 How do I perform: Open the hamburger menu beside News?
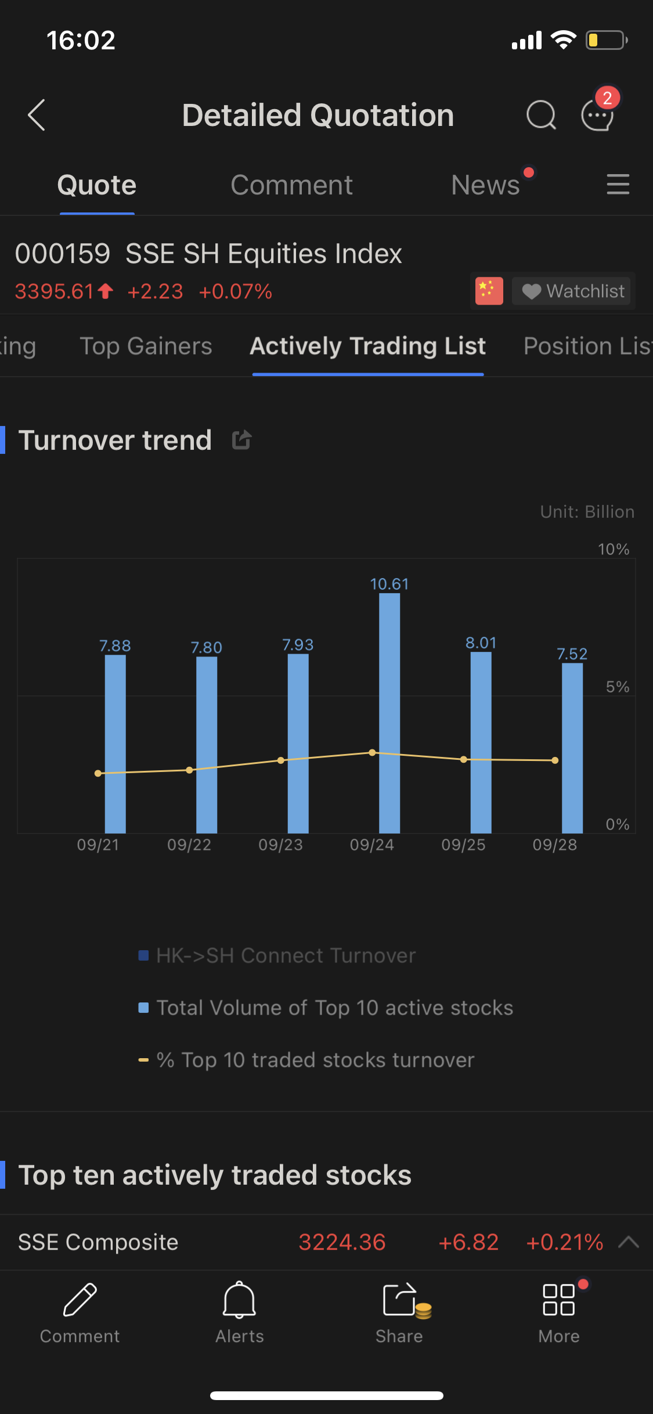tap(618, 185)
